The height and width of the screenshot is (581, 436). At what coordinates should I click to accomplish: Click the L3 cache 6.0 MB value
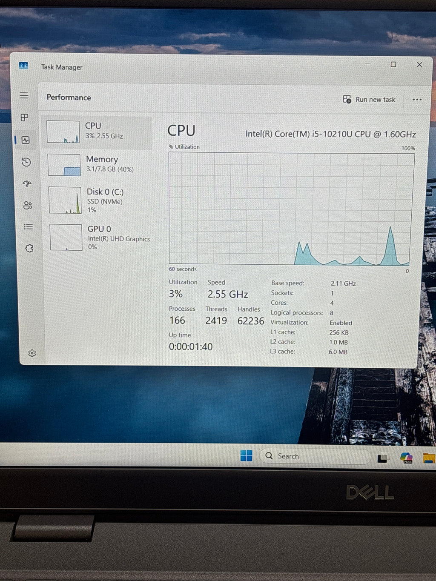click(x=338, y=352)
